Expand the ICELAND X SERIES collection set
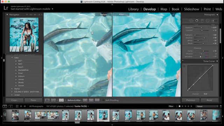Viewport: 224px width, 126px height. pos(12,92)
